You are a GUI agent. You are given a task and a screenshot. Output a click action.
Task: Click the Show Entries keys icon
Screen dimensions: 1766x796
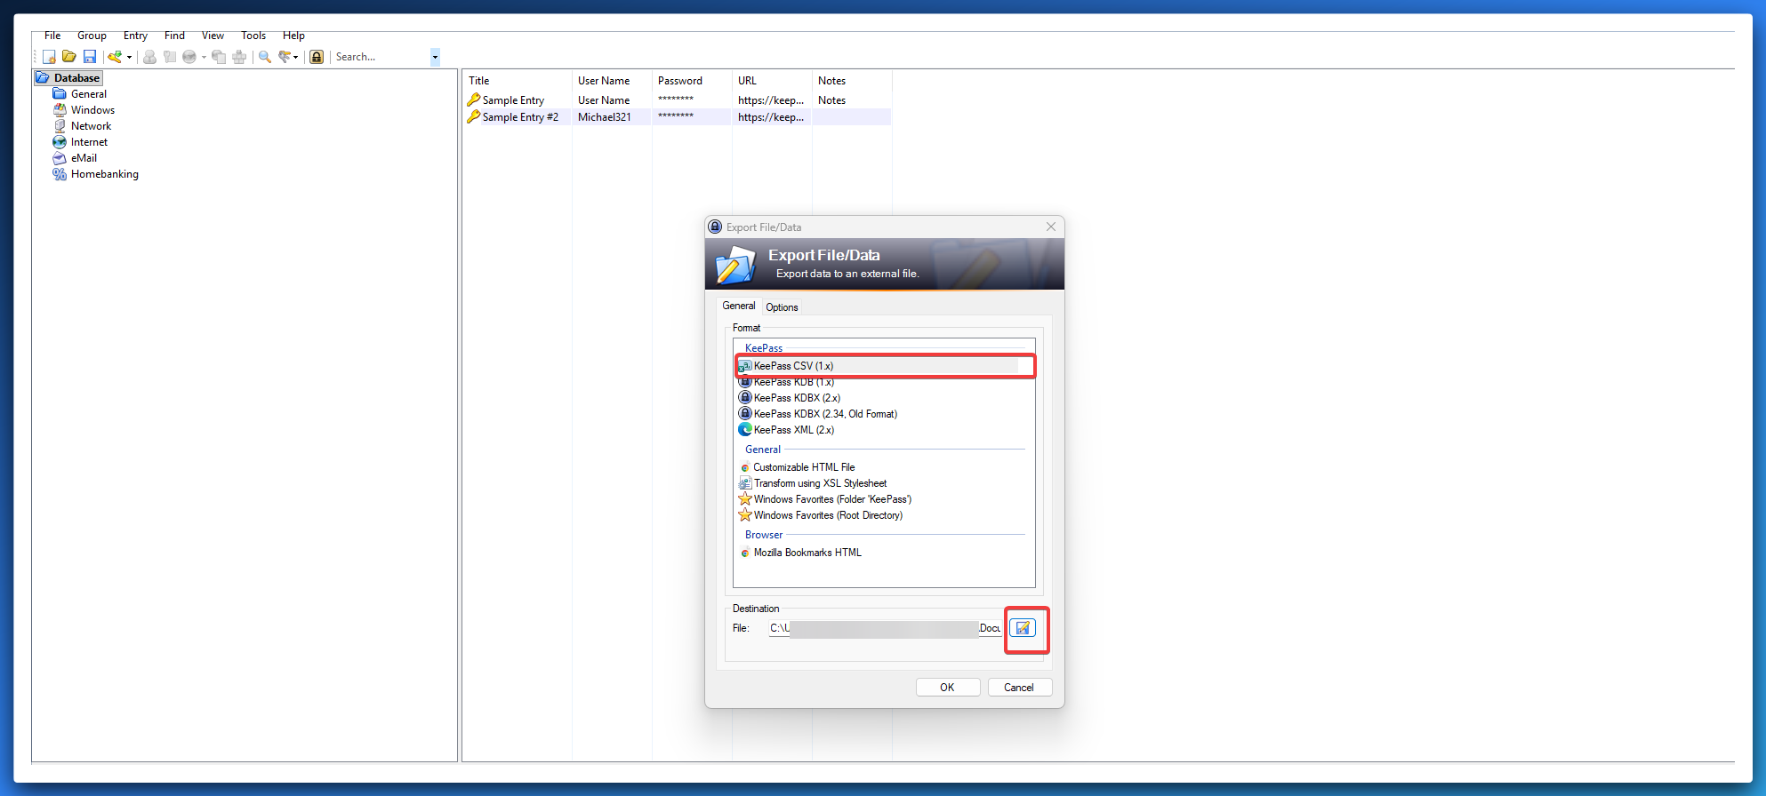click(285, 57)
